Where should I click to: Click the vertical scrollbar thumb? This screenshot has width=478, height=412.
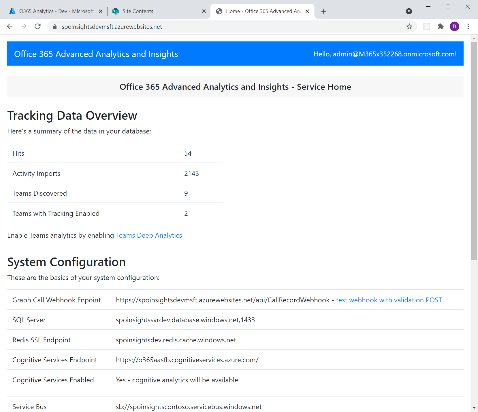click(474, 151)
